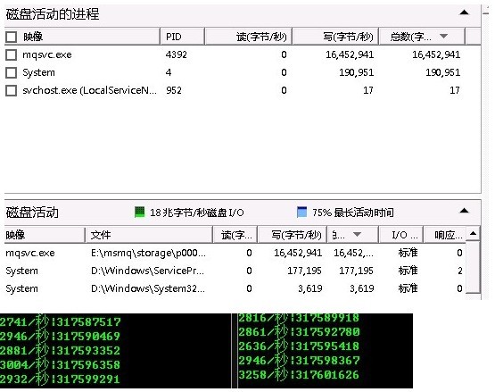Click 18 兆字节/秒磁盘 I/O label
Screen dimensions: 495x392
click(x=197, y=213)
